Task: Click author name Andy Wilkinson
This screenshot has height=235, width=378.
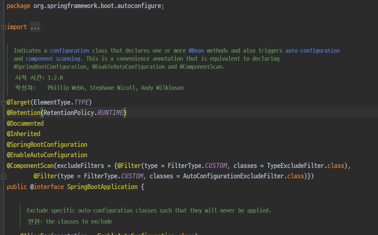Action: tap(162, 88)
